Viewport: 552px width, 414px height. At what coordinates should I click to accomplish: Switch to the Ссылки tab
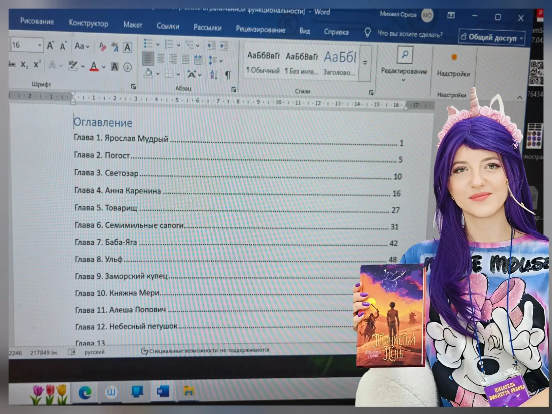[x=168, y=26]
